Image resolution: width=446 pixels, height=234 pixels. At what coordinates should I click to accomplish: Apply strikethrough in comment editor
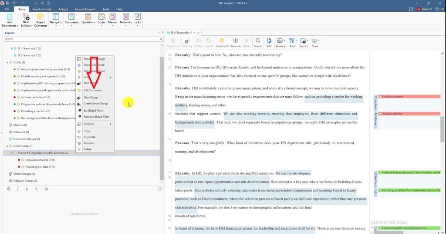36,189
